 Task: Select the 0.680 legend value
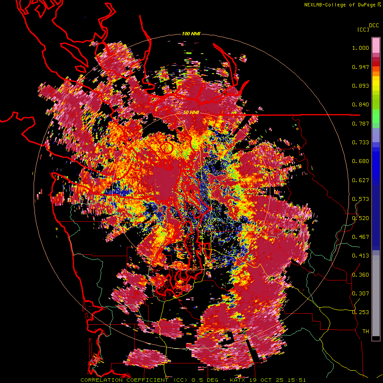pyautogui.click(x=360, y=161)
